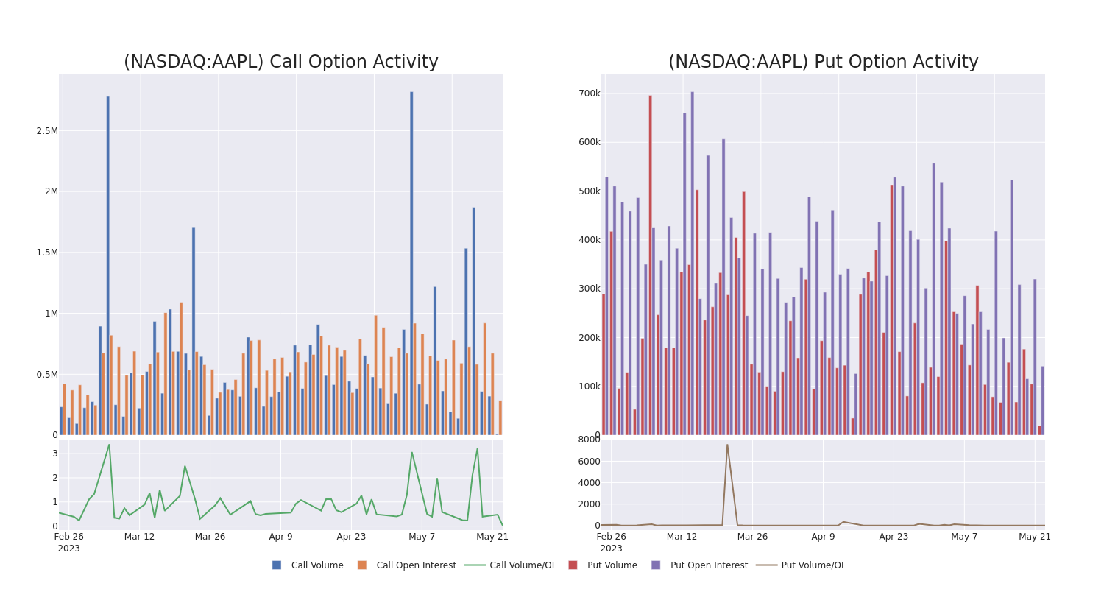Click Feb 26 2023 label under call chart

point(69,543)
